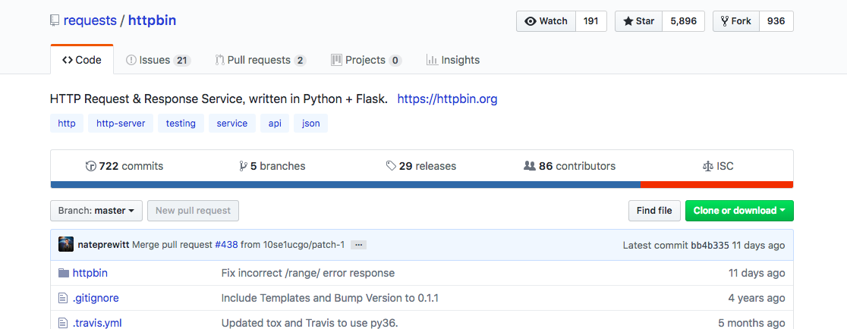Image resolution: width=847 pixels, height=329 pixels.
Task: Switch to the Issues tab
Action: point(158,60)
